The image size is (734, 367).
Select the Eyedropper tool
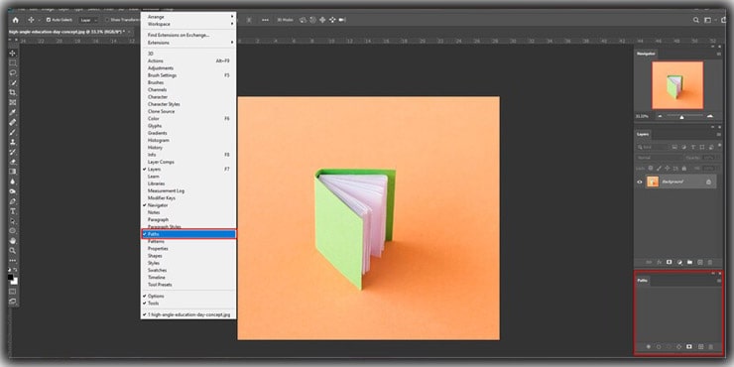coord(13,112)
